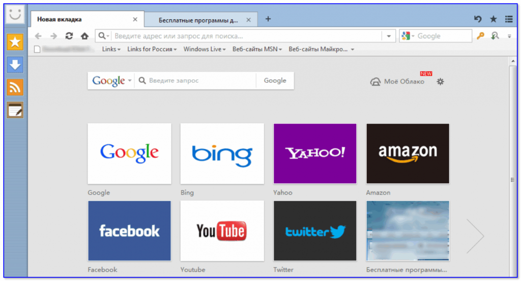Open the Моё Облако link
The width and height of the screenshot is (521, 281).
[398, 81]
